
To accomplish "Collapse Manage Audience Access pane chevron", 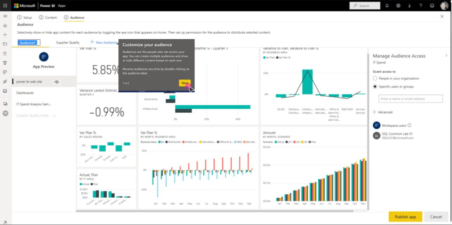I will (x=446, y=55).
